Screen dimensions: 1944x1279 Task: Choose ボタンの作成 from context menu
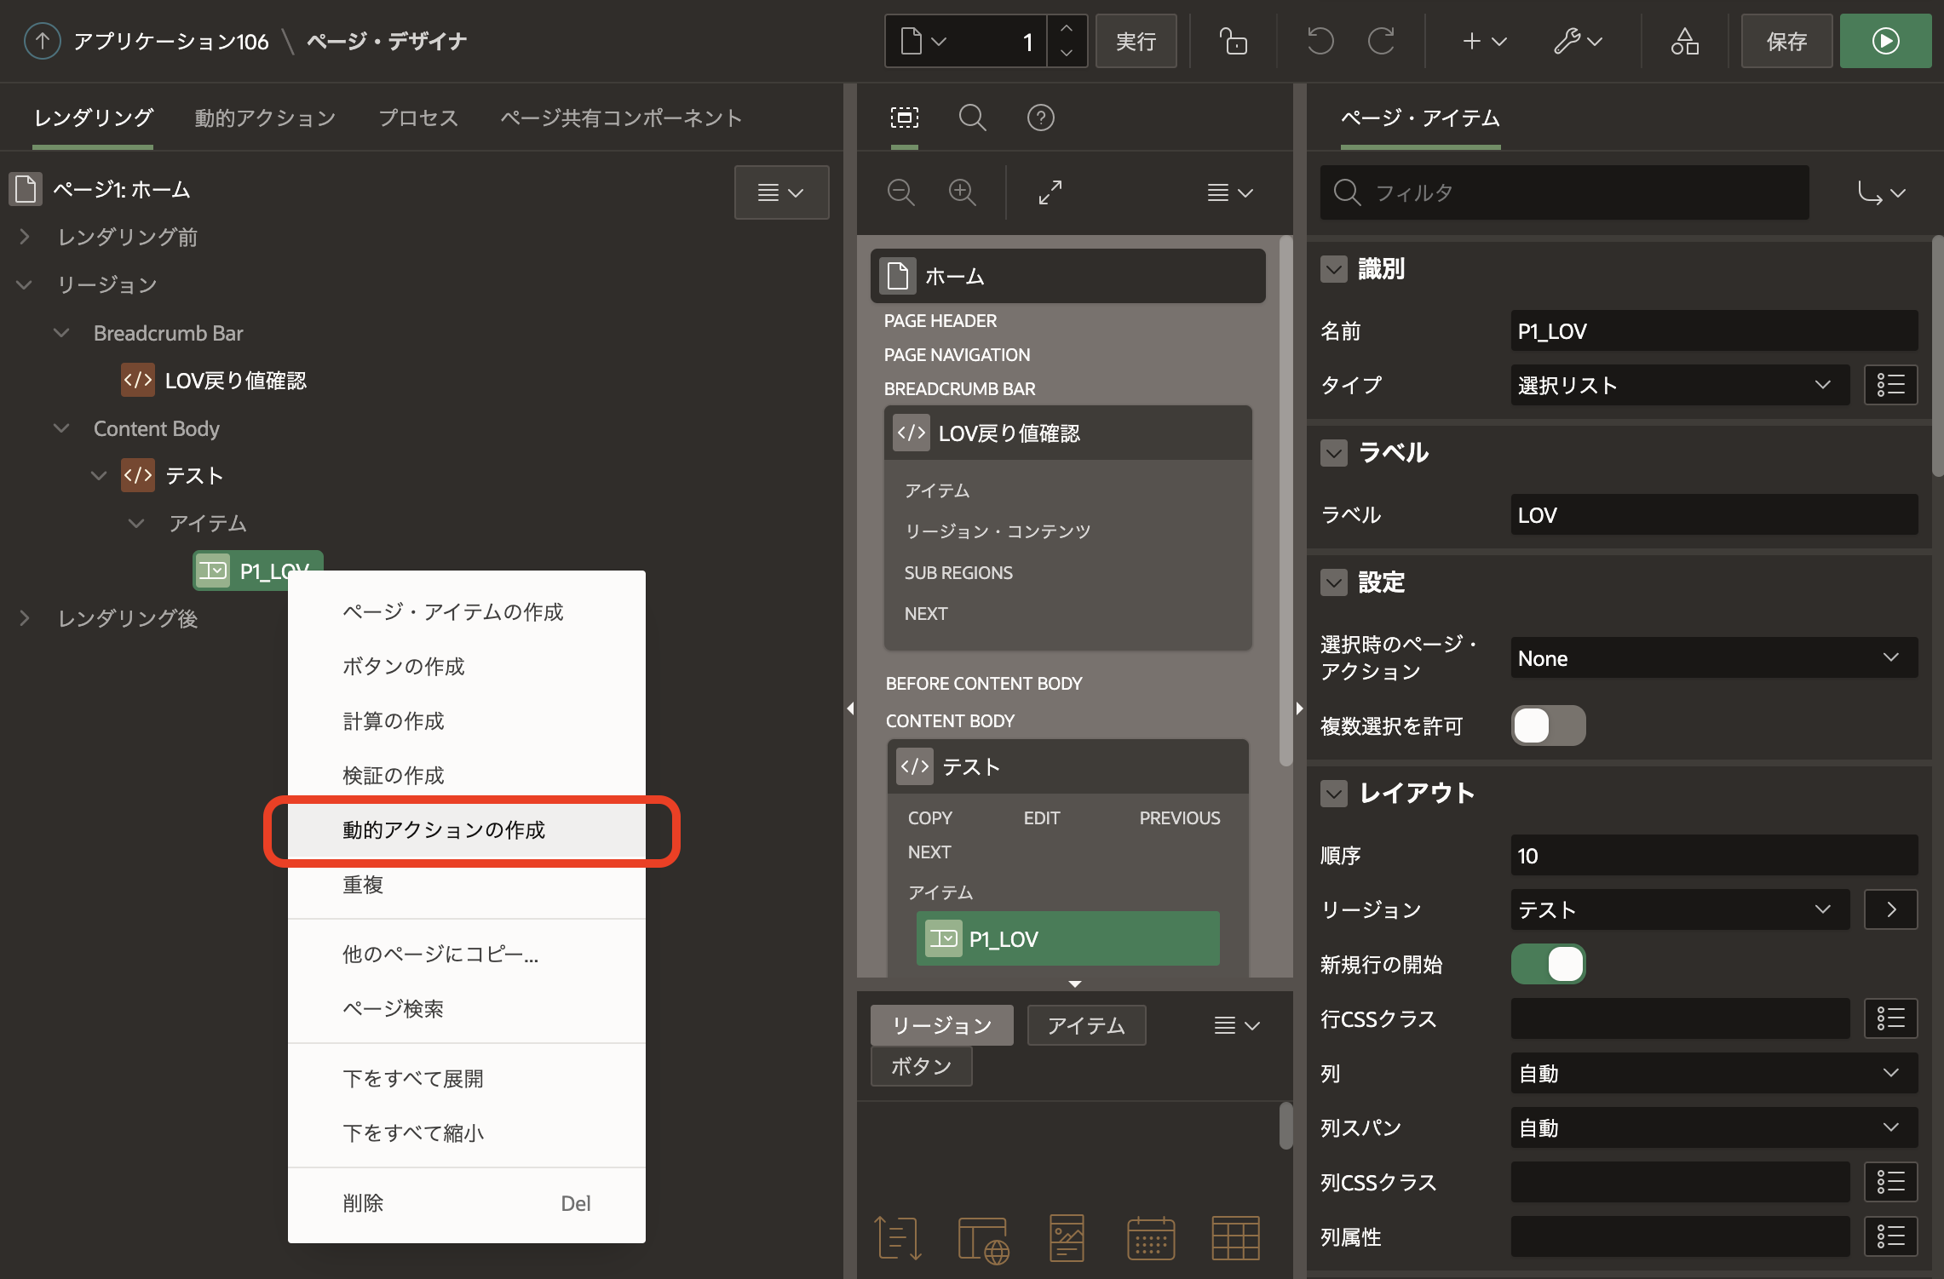coord(467,666)
